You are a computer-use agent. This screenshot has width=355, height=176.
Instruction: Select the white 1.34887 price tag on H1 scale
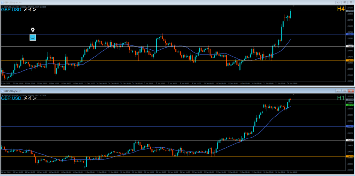pos(350,140)
